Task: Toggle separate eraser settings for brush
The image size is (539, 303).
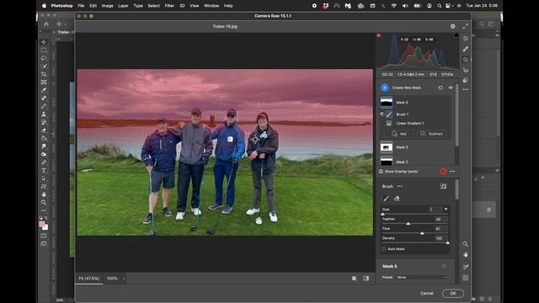Action: coord(443,186)
